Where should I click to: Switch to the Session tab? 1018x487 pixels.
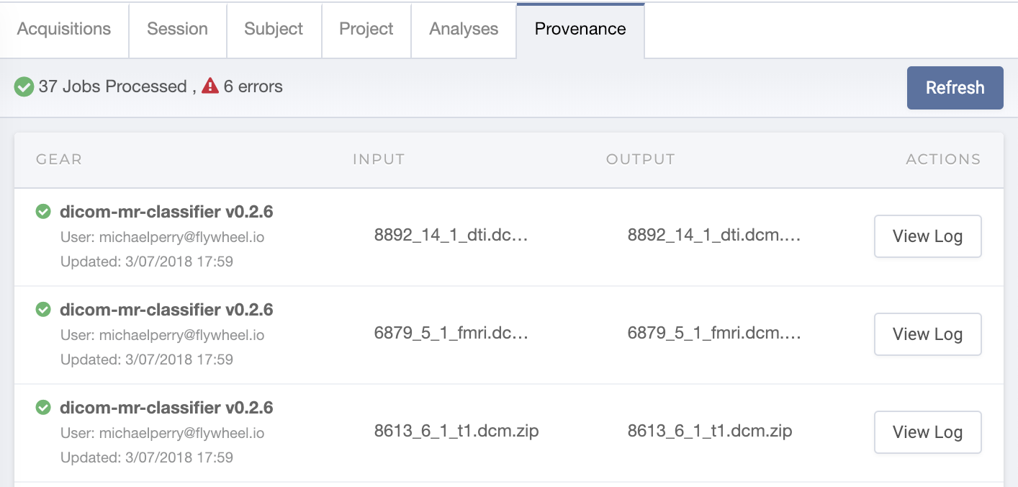click(x=177, y=30)
